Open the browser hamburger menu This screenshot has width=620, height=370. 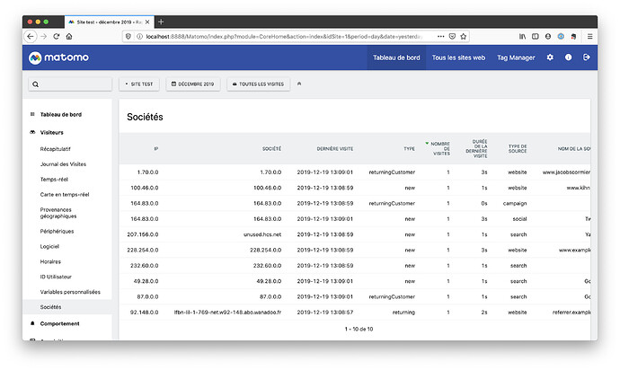tap(590, 36)
